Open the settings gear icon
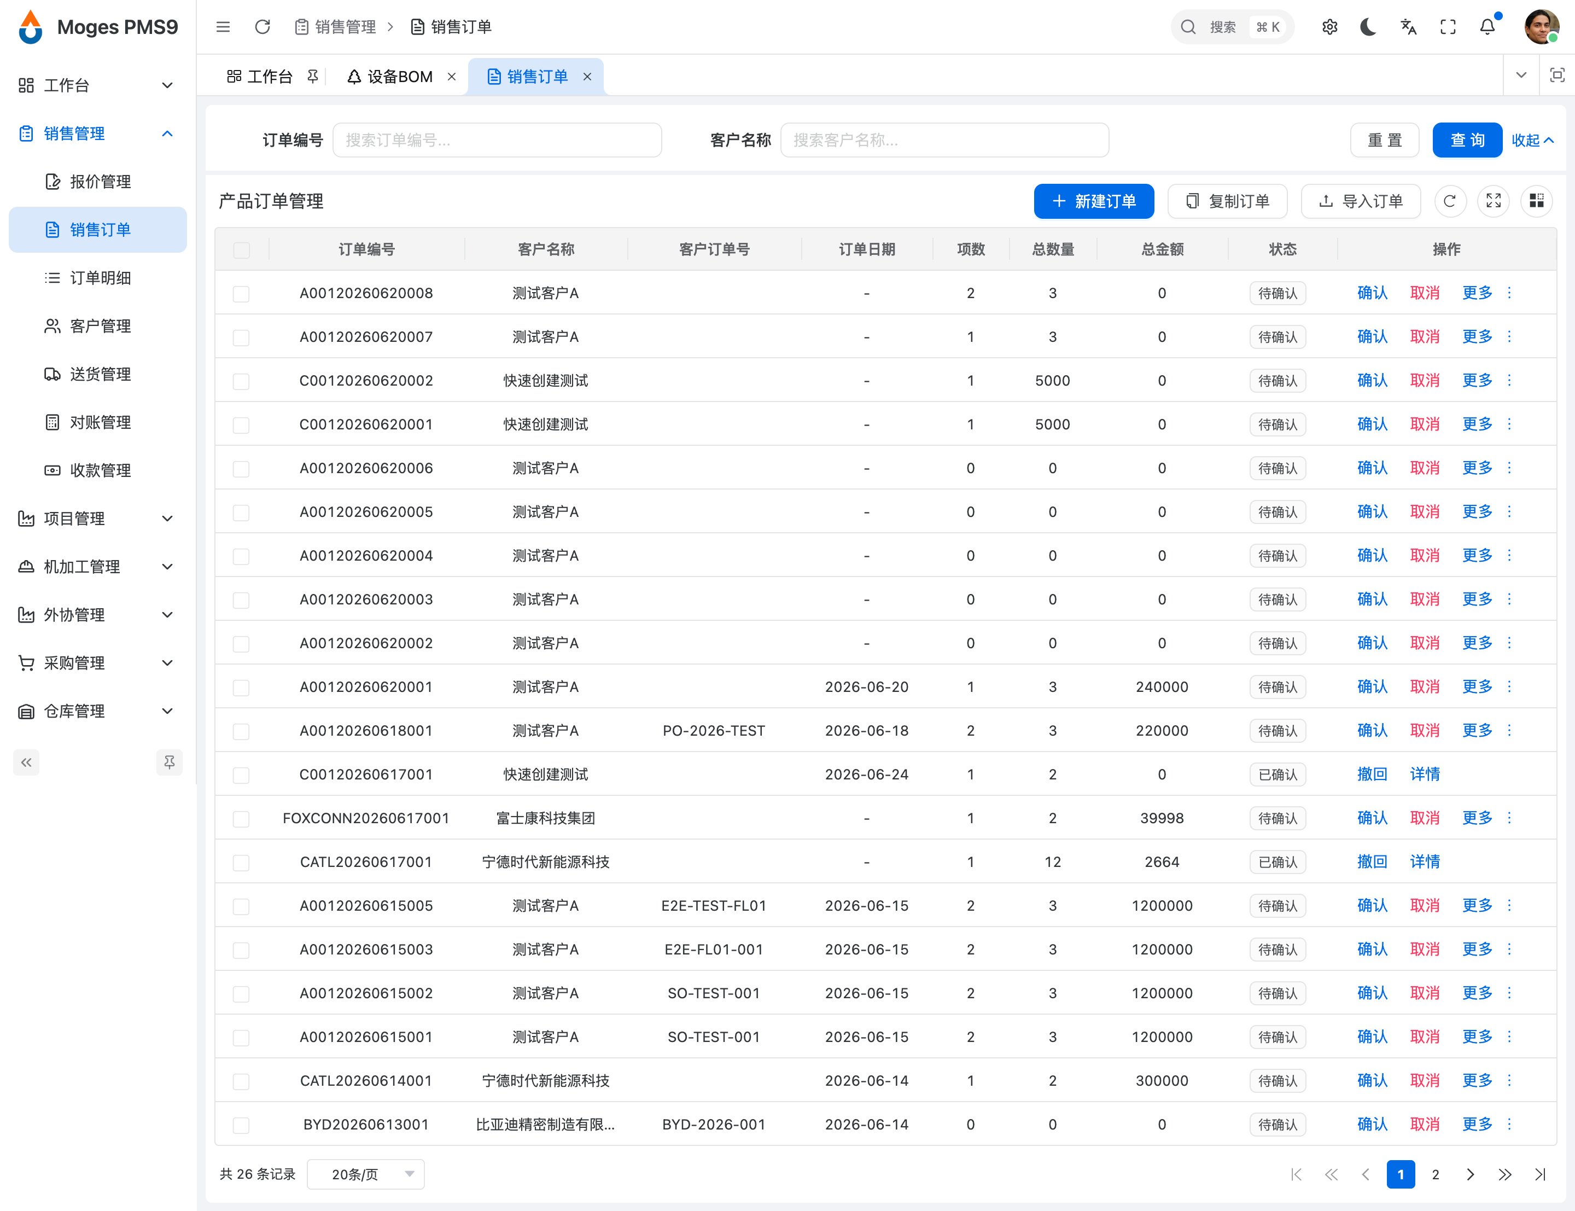 click(x=1329, y=27)
